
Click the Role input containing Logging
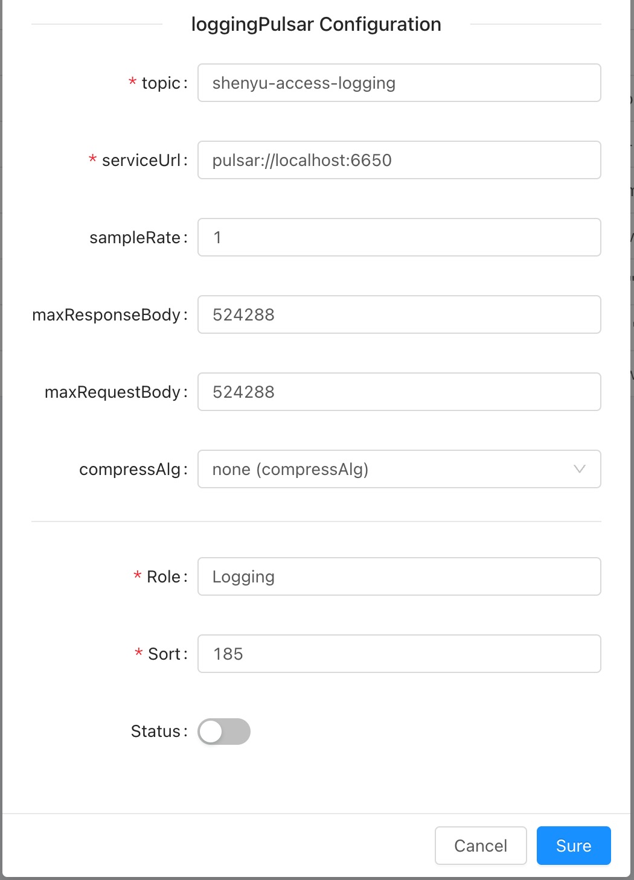click(x=399, y=576)
